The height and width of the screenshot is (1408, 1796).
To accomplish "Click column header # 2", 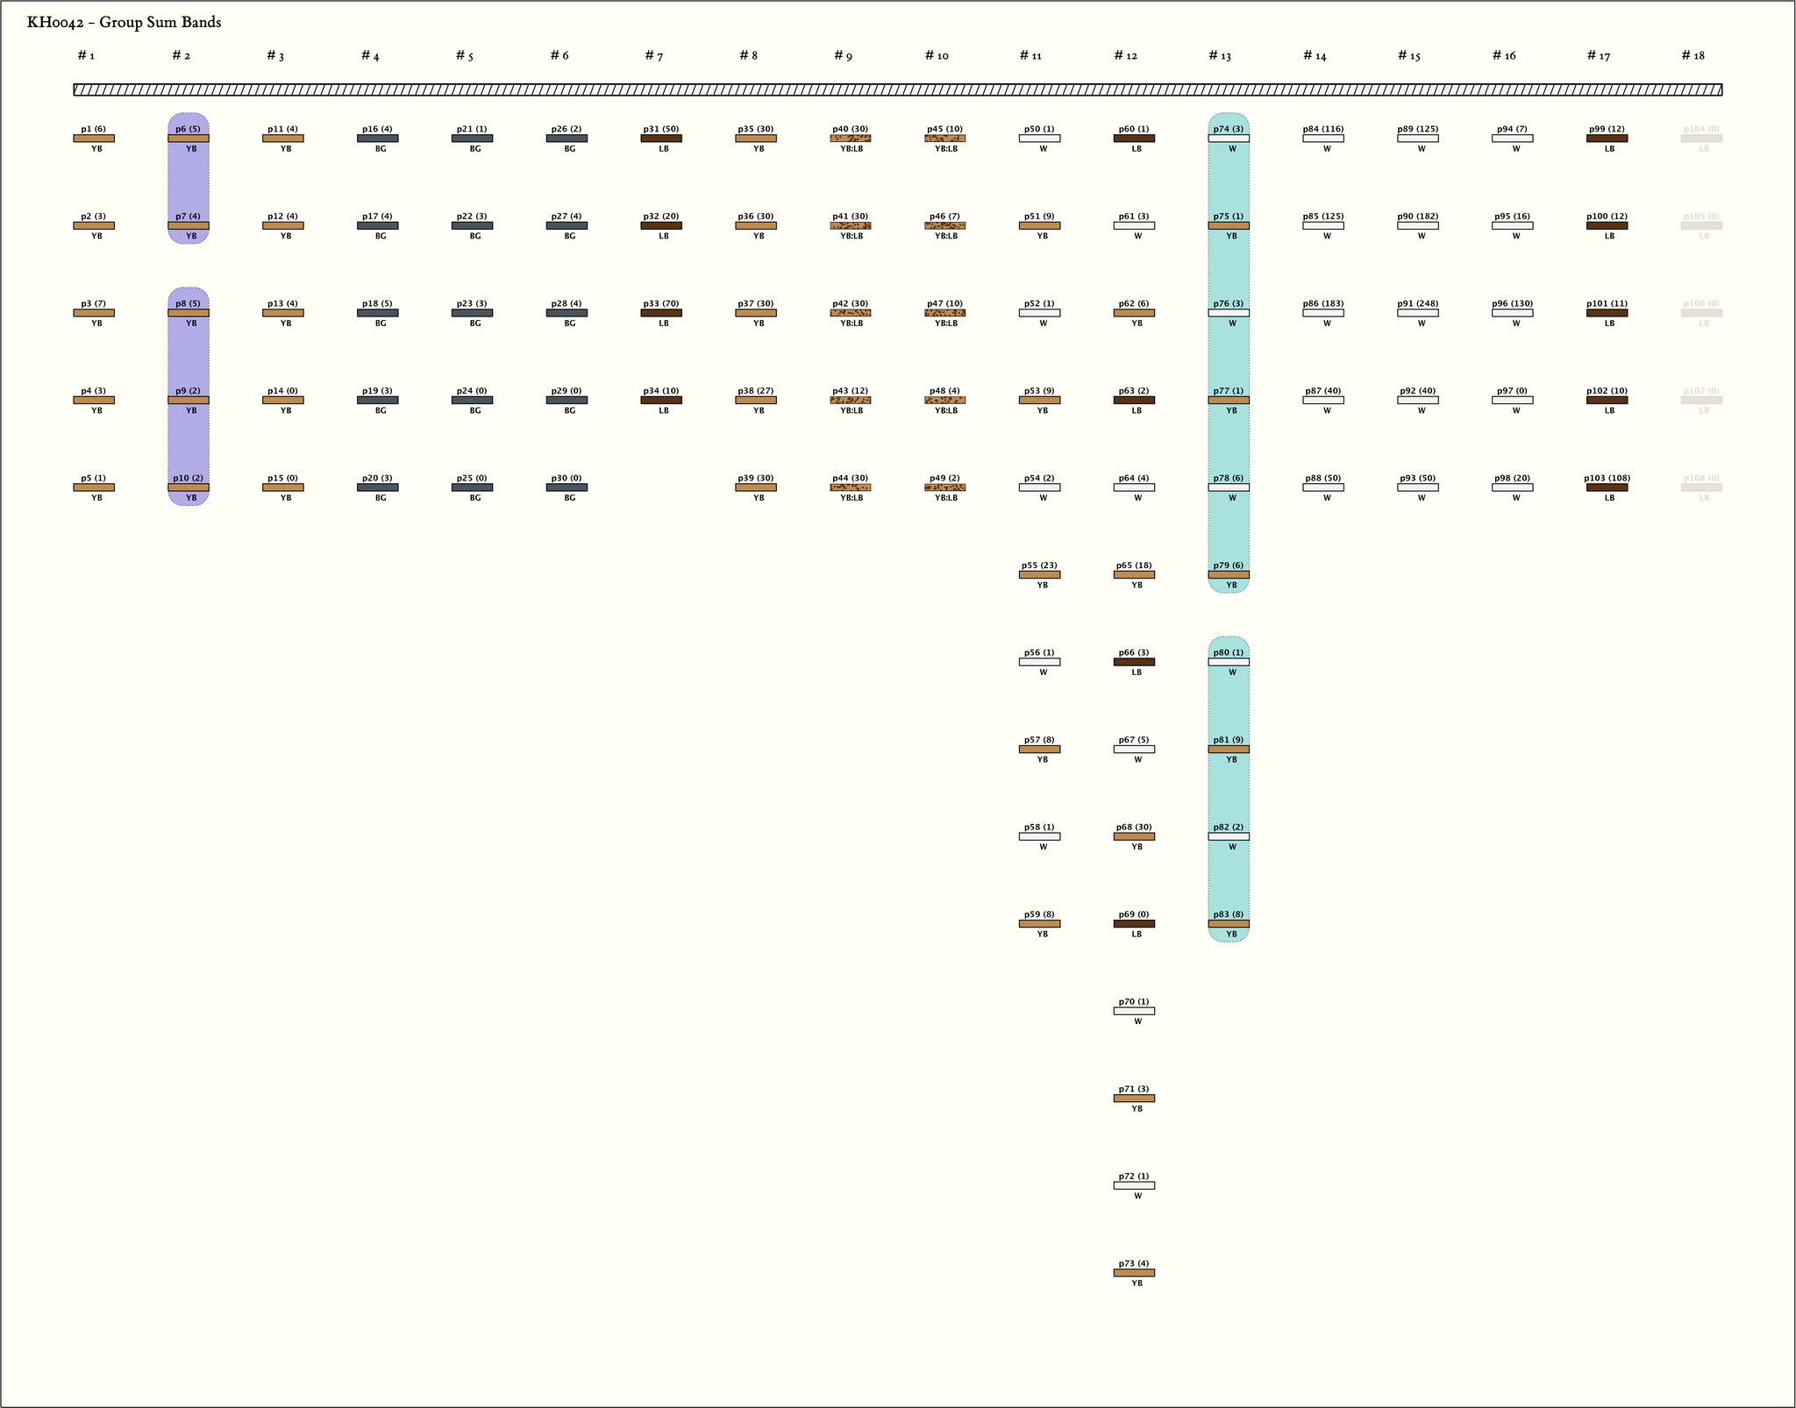I will pos(181,56).
